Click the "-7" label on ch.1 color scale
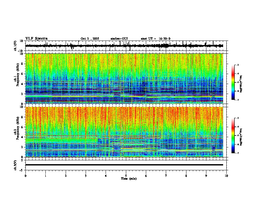Viewport: 255px width, 197px height. [x=238, y=100]
